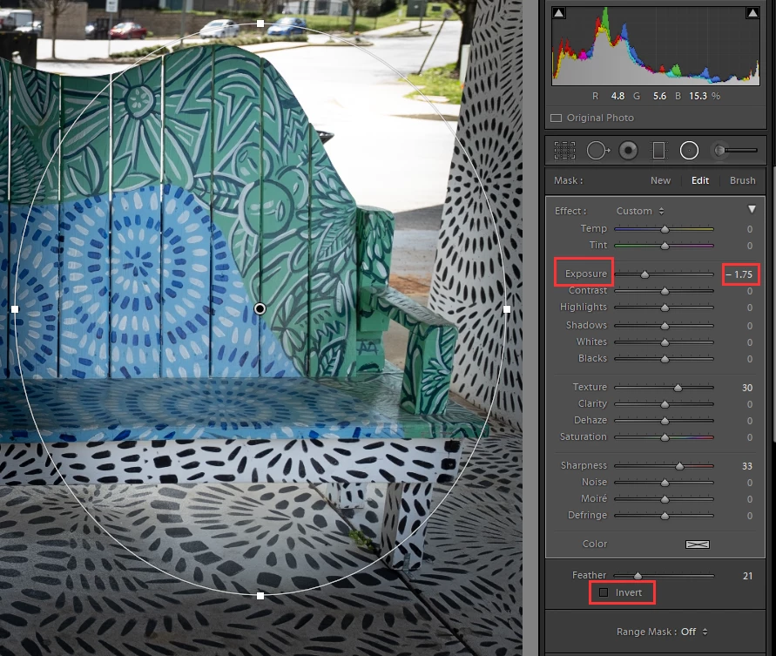This screenshot has height=656, width=776.
Task: Click the Feather slider handle
Action: pos(638,576)
